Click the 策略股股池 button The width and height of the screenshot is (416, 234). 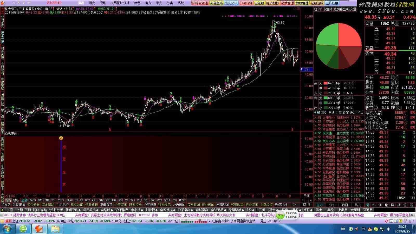[200, 3]
